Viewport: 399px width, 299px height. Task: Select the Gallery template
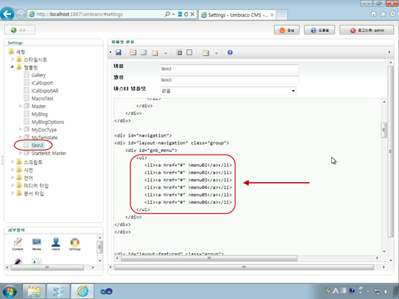click(38, 75)
